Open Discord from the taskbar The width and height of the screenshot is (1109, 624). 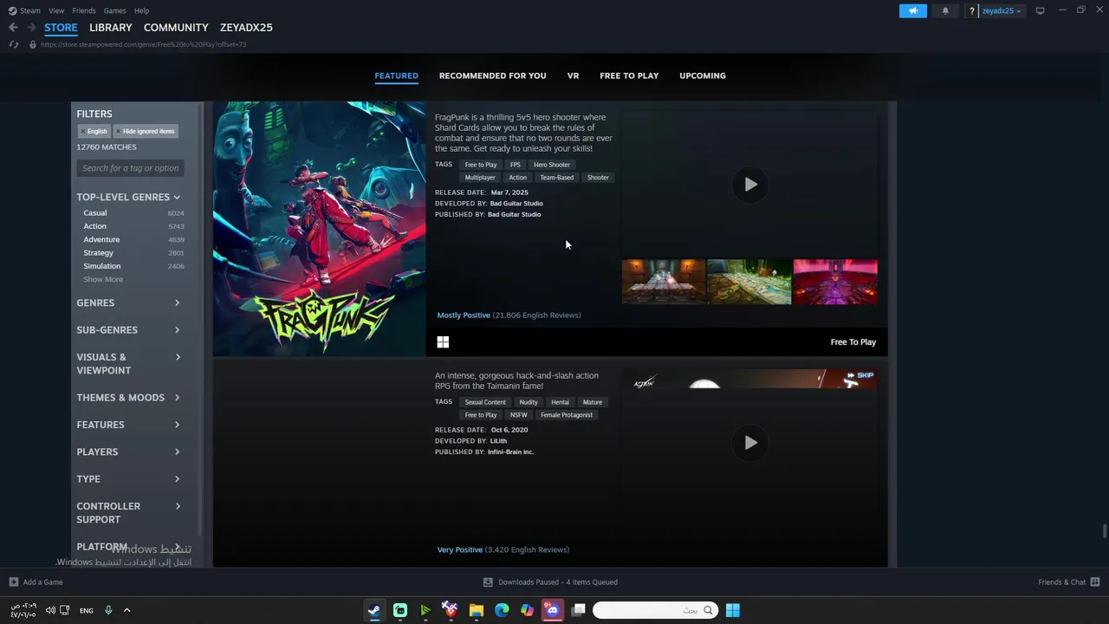(553, 610)
